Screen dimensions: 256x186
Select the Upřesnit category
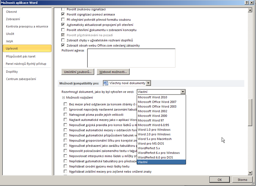pos(27,48)
